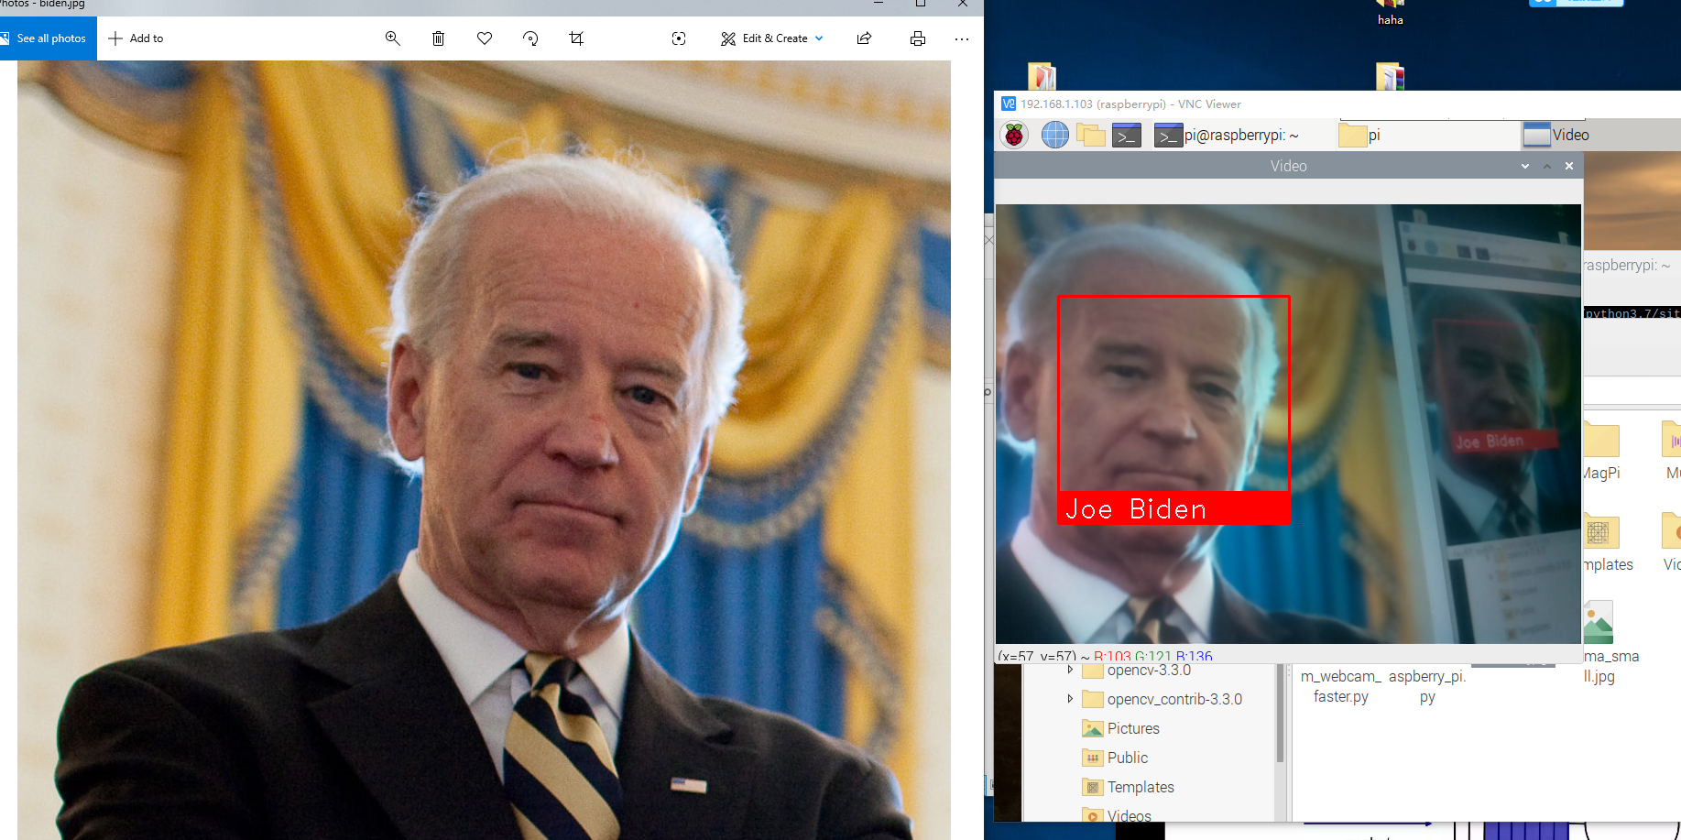Viewport: 1681px width, 840px height.
Task: Select opencv-3.3.0 folder in tree
Action: [x=1149, y=670]
